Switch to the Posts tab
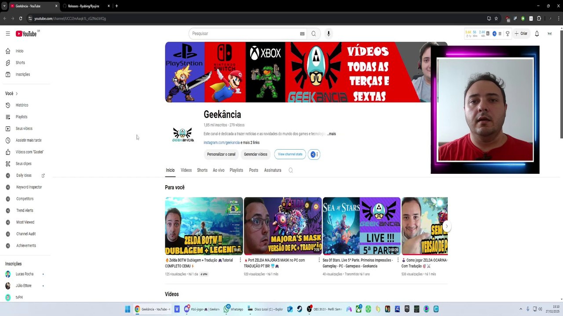Screen dimensions: 563x316 click(x=254, y=170)
